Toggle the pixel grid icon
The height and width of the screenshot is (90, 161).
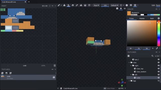click(131, 5)
